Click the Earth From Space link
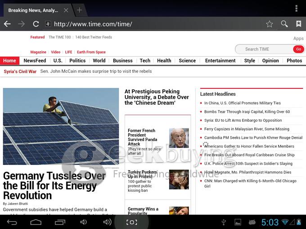 click(91, 52)
